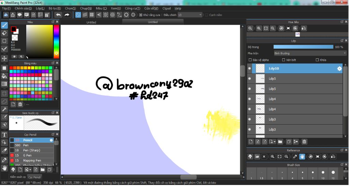Image resolution: width=349 pixels, height=186 pixels.
Task: Open Pha trộn blend mode dropdown
Action: click(310, 53)
